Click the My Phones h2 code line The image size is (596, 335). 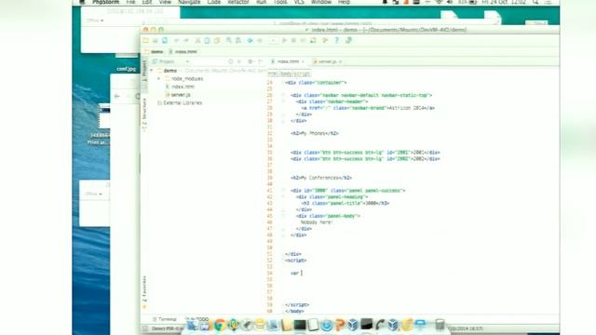pos(315,133)
